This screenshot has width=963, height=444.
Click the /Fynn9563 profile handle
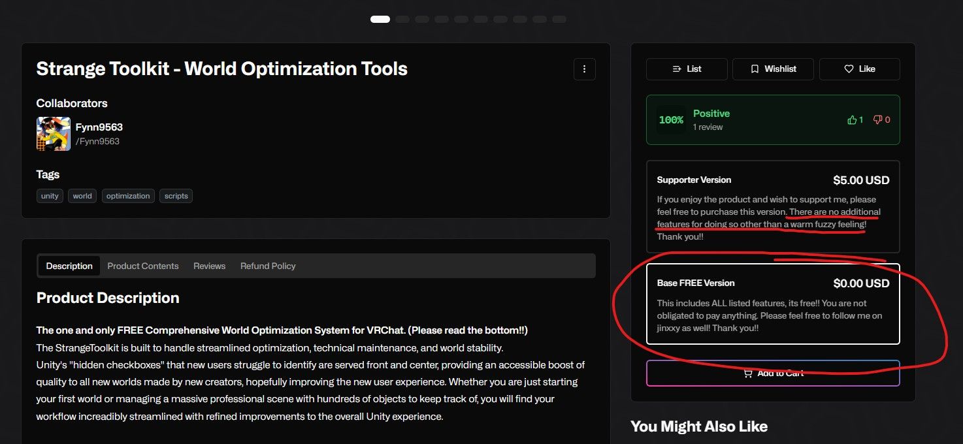97,141
